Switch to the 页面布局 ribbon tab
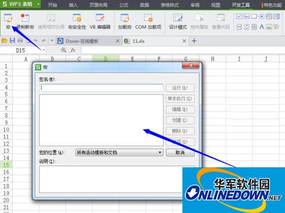 click(x=99, y=5)
